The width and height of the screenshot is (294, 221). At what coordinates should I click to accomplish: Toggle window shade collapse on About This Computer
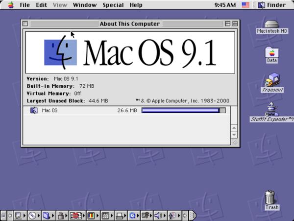coord(235,24)
